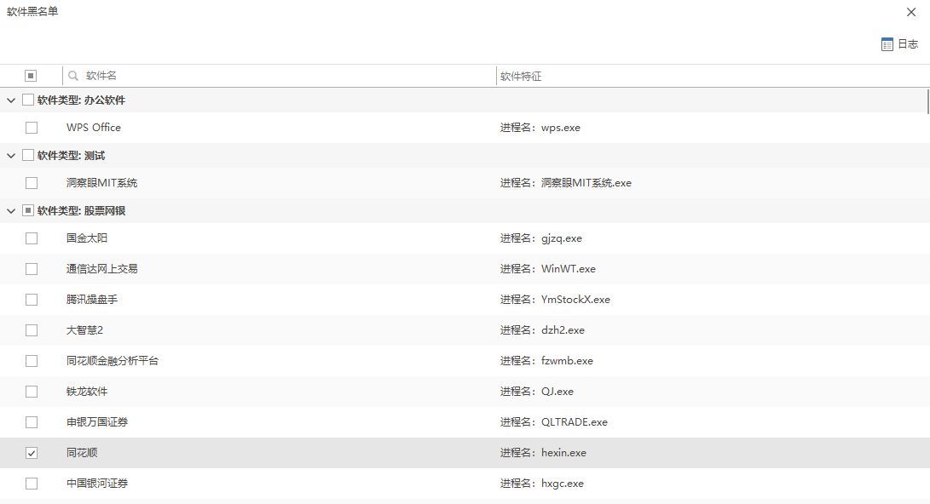Uncheck the 同花顺 hexin.exe checkbox
This screenshot has width=930, height=504.
32,453
